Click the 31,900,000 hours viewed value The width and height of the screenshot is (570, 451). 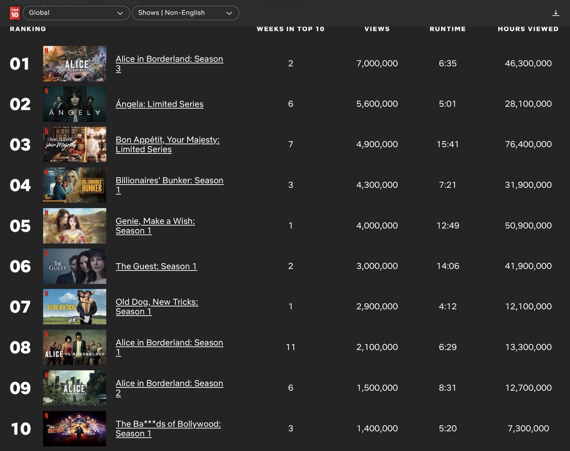pyautogui.click(x=528, y=185)
